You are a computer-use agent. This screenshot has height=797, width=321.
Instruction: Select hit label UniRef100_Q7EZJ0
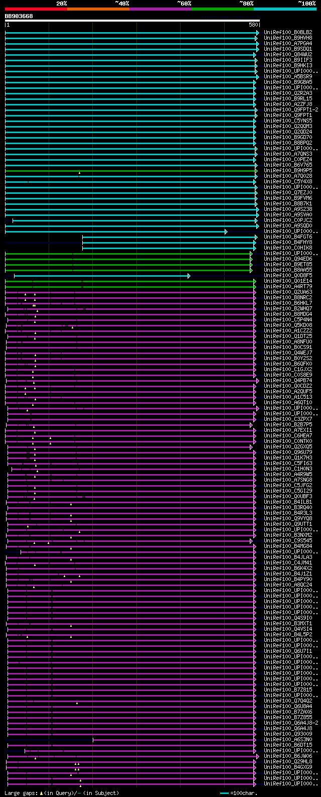(288, 192)
